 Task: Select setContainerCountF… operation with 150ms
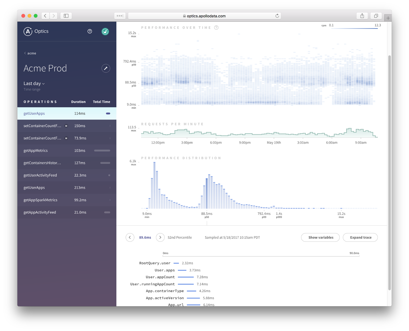(67, 126)
